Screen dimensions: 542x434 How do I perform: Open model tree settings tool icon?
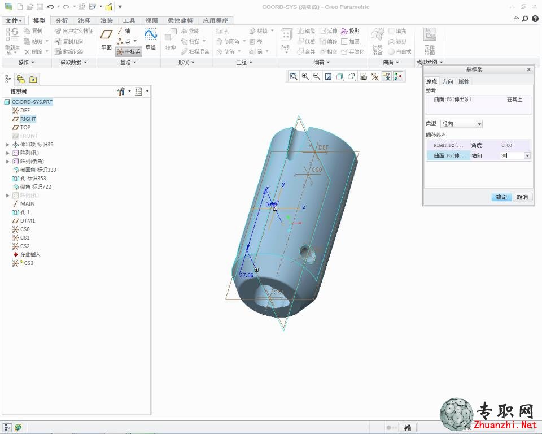(x=121, y=92)
